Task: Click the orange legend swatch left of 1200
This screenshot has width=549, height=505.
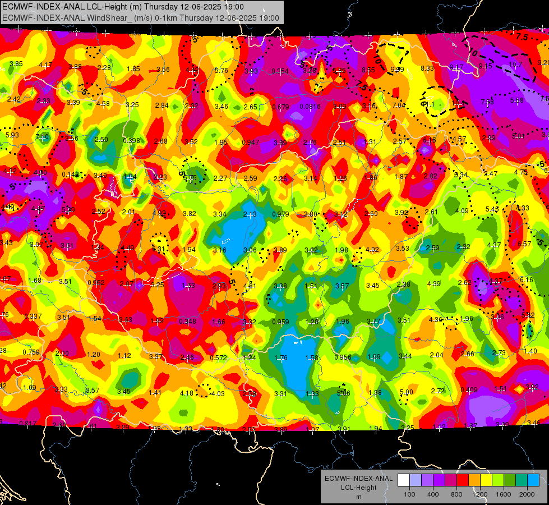Action: coord(474,480)
